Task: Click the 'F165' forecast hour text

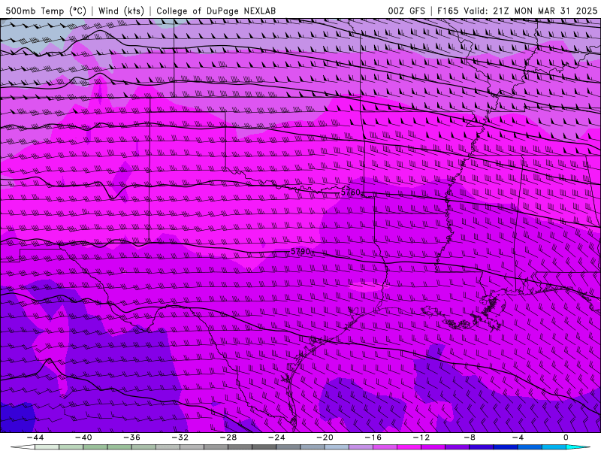Action: [448, 11]
